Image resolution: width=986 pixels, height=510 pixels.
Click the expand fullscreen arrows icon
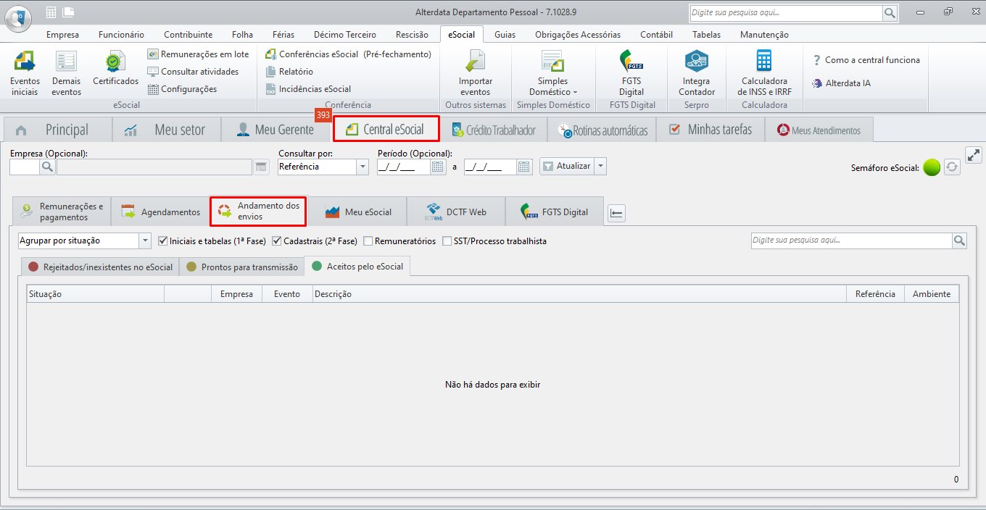974,155
